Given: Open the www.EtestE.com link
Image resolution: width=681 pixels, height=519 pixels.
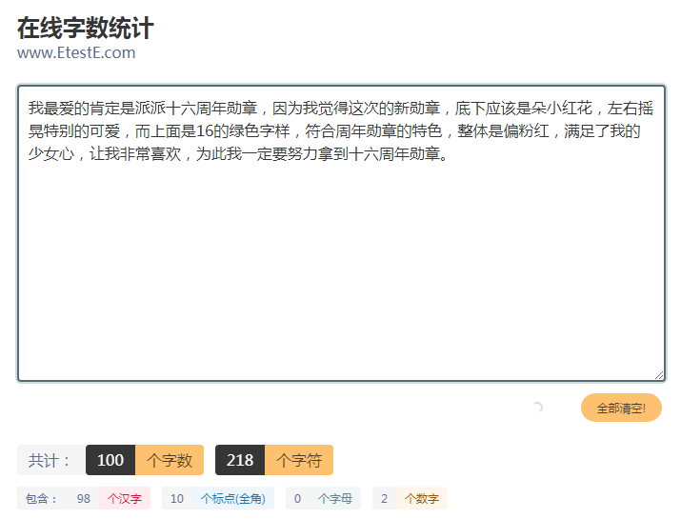Looking at the screenshot, I should point(76,52).
